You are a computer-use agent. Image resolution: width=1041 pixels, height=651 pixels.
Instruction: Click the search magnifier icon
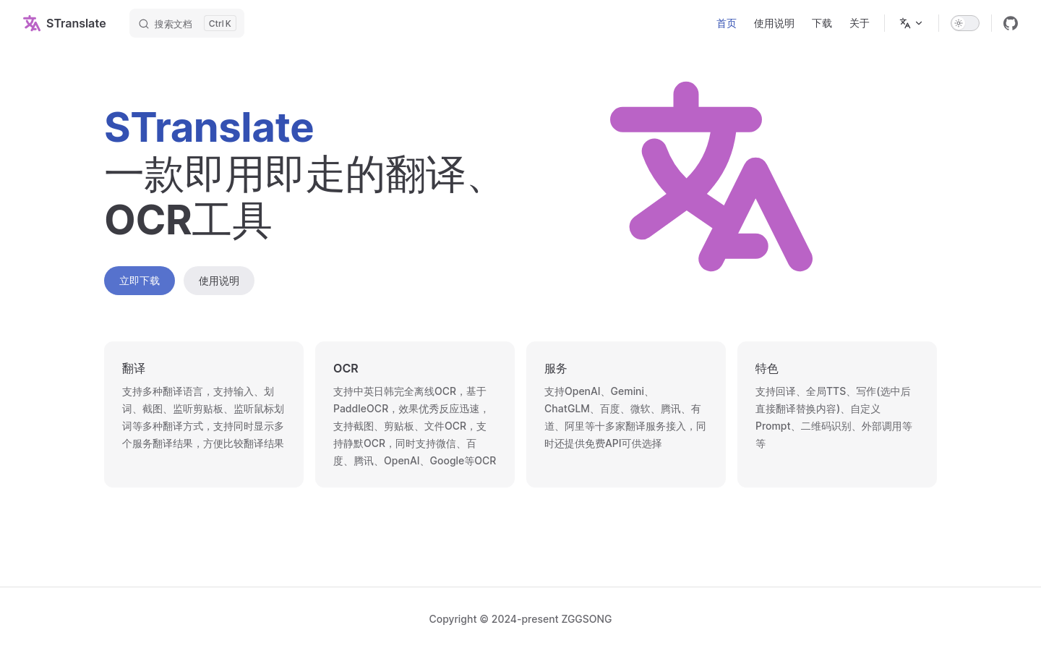click(x=144, y=24)
